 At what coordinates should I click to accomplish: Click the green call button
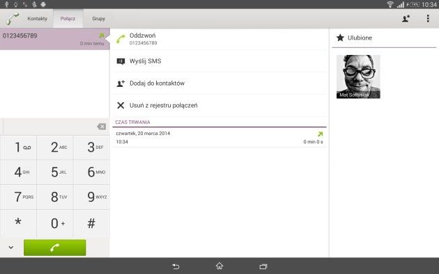click(x=55, y=248)
